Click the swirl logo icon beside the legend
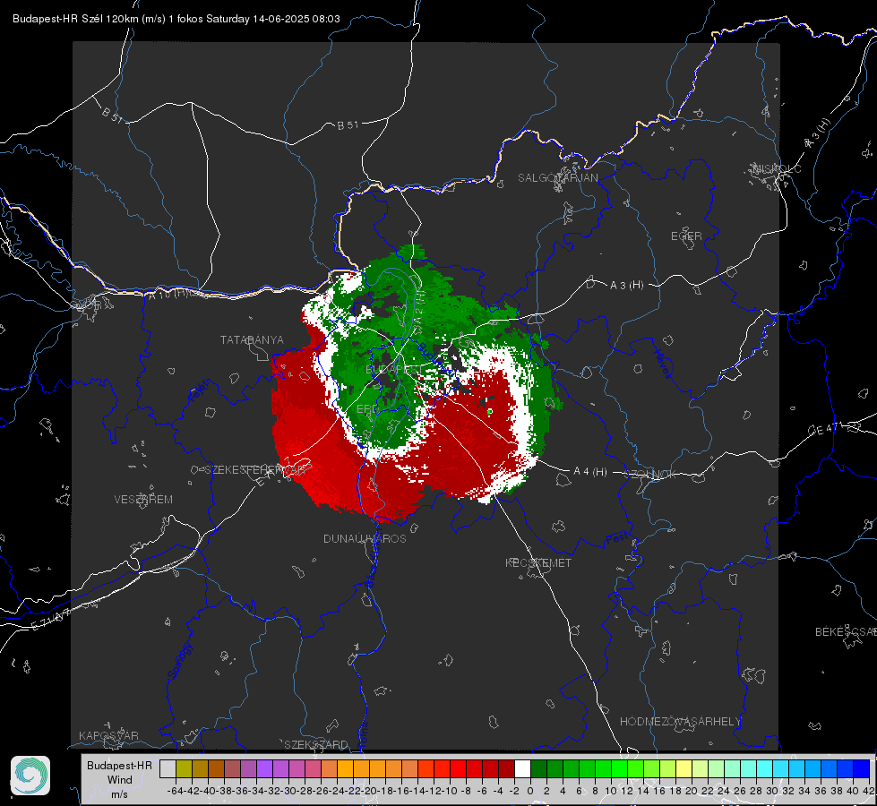The image size is (877, 806). click(x=30, y=776)
